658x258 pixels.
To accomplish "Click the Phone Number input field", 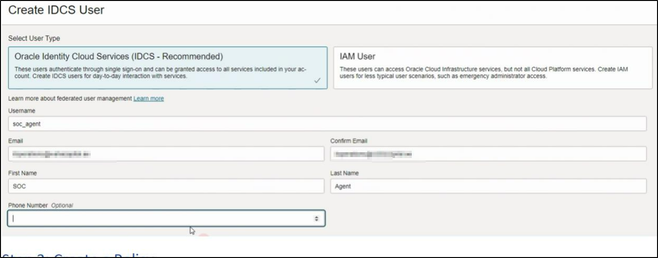I will pos(166,218).
